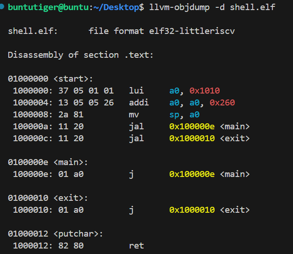Click the red 0x1010 immediate value
Image resolution: width=293 pixels, height=254 pixels.
click(205, 90)
